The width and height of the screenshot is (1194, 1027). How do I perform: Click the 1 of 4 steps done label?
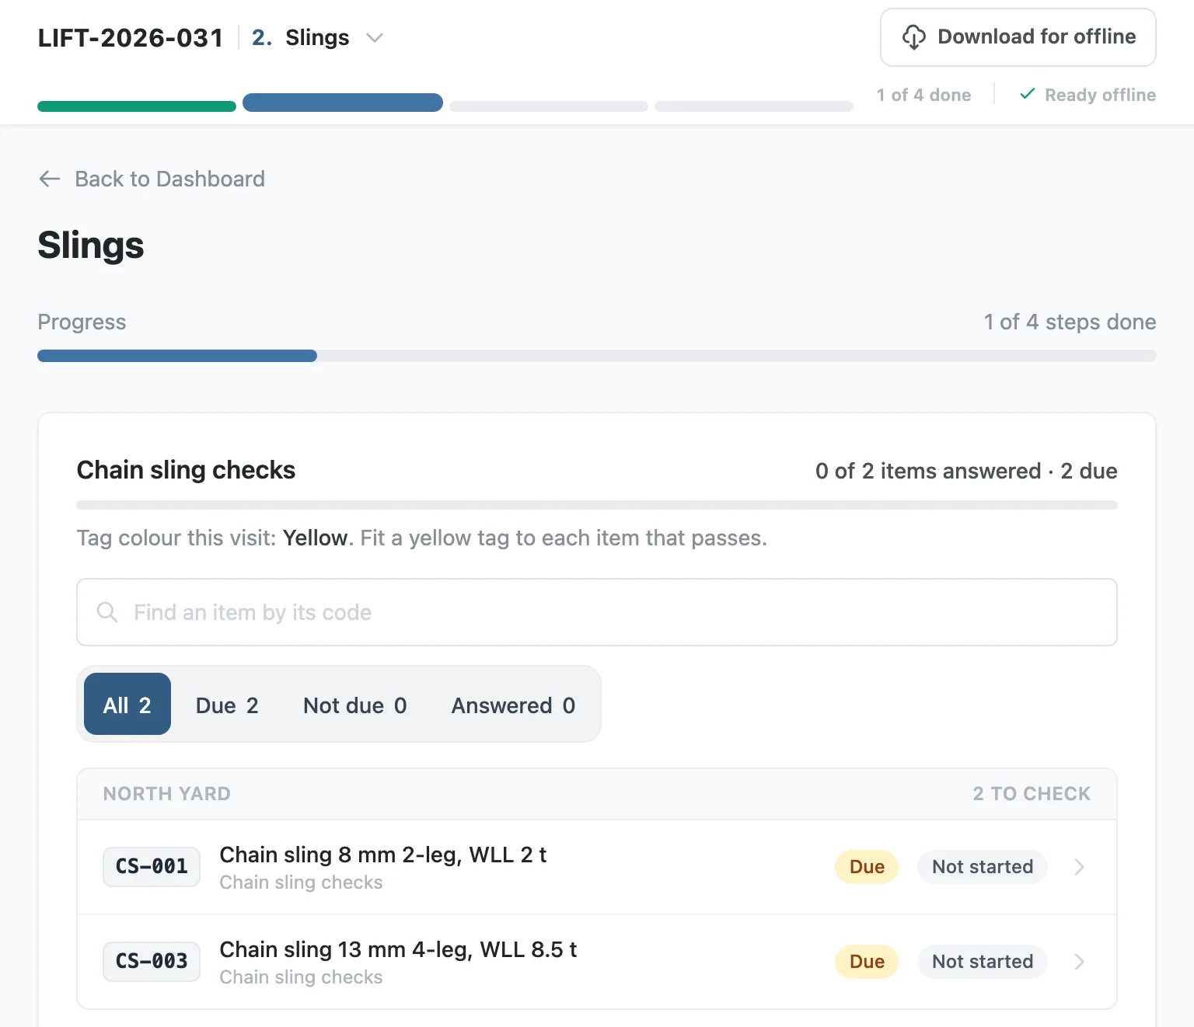coord(1070,322)
